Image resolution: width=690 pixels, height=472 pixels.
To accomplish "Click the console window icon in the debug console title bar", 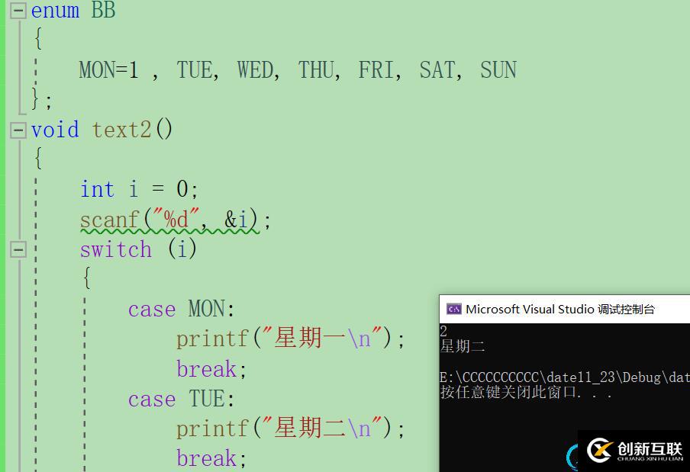I will click(x=453, y=309).
